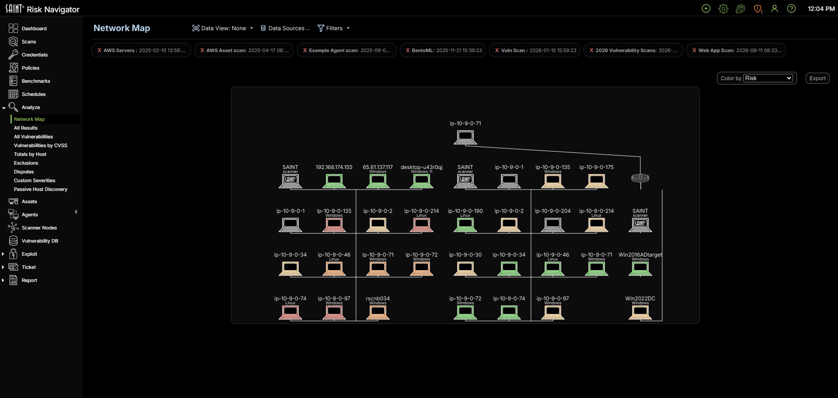Image resolution: width=838 pixels, height=398 pixels.
Task: Open the Filters dropdown
Action: point(334,28)
